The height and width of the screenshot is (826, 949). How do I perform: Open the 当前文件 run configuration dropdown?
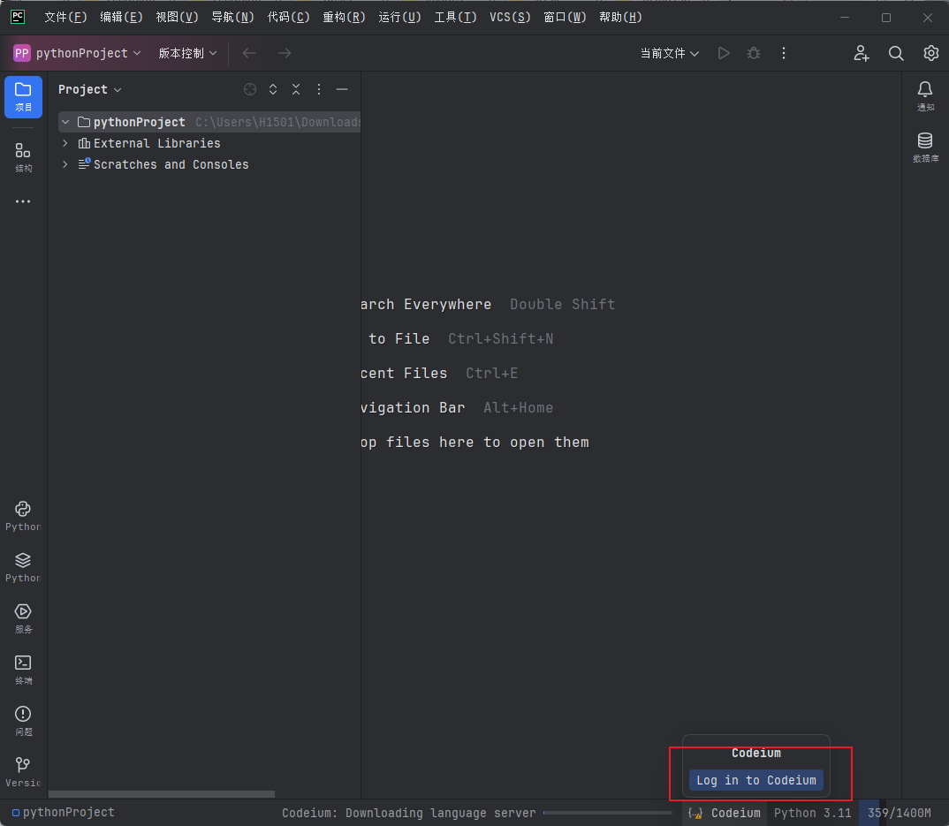[669, 53]
